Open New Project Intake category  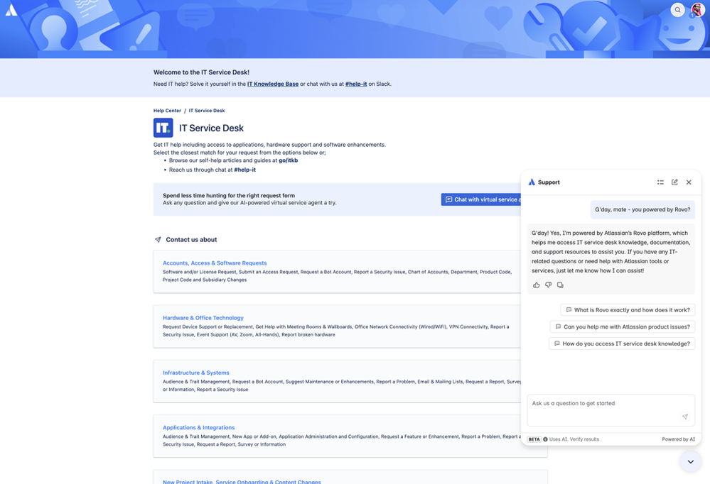pos(242,481)
